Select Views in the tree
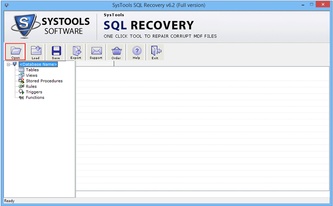333x206 pixels. point(32,75)
